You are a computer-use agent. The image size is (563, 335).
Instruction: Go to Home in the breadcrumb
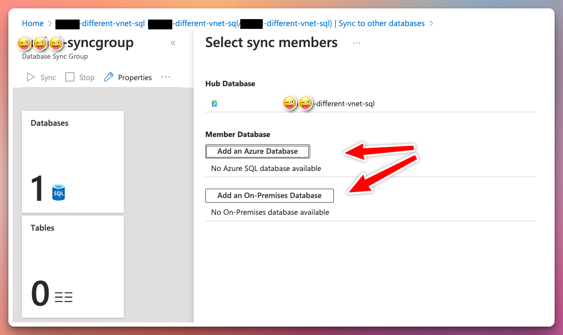pos(33,23)
